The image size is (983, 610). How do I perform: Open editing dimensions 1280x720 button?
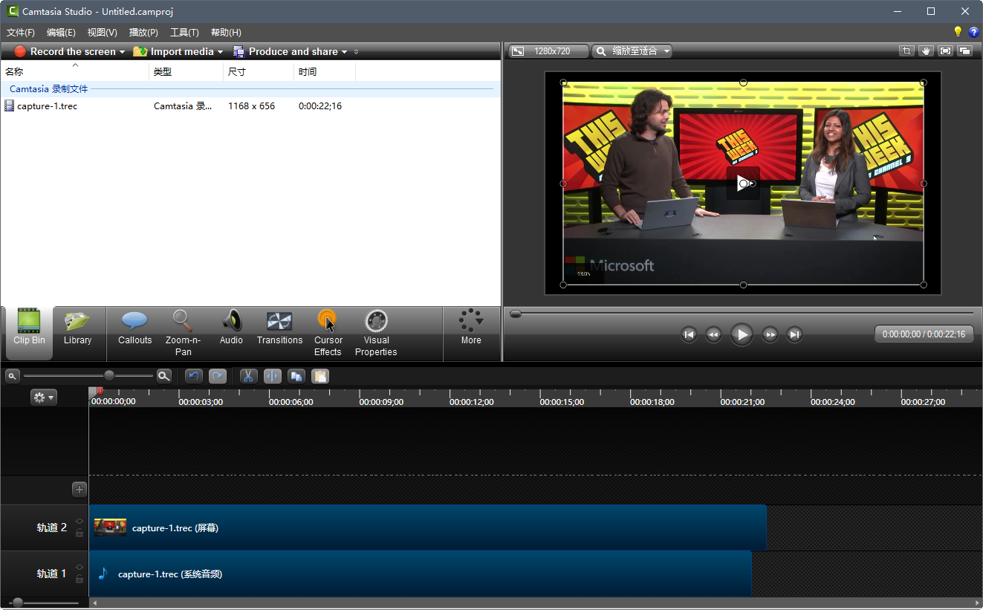click(x=548, y=51)
